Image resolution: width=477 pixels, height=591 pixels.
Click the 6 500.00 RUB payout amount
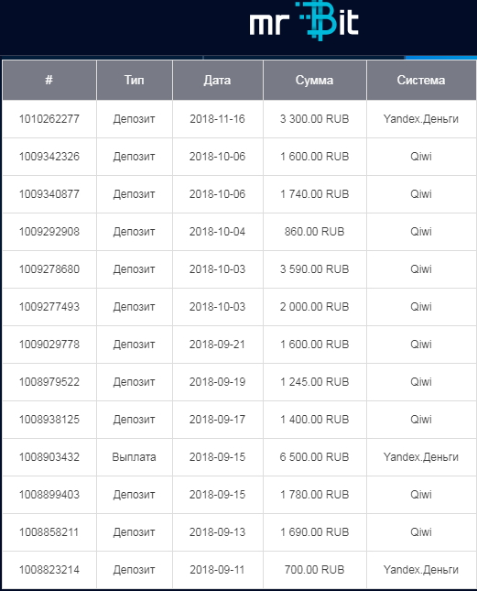(x=315, y=457)
